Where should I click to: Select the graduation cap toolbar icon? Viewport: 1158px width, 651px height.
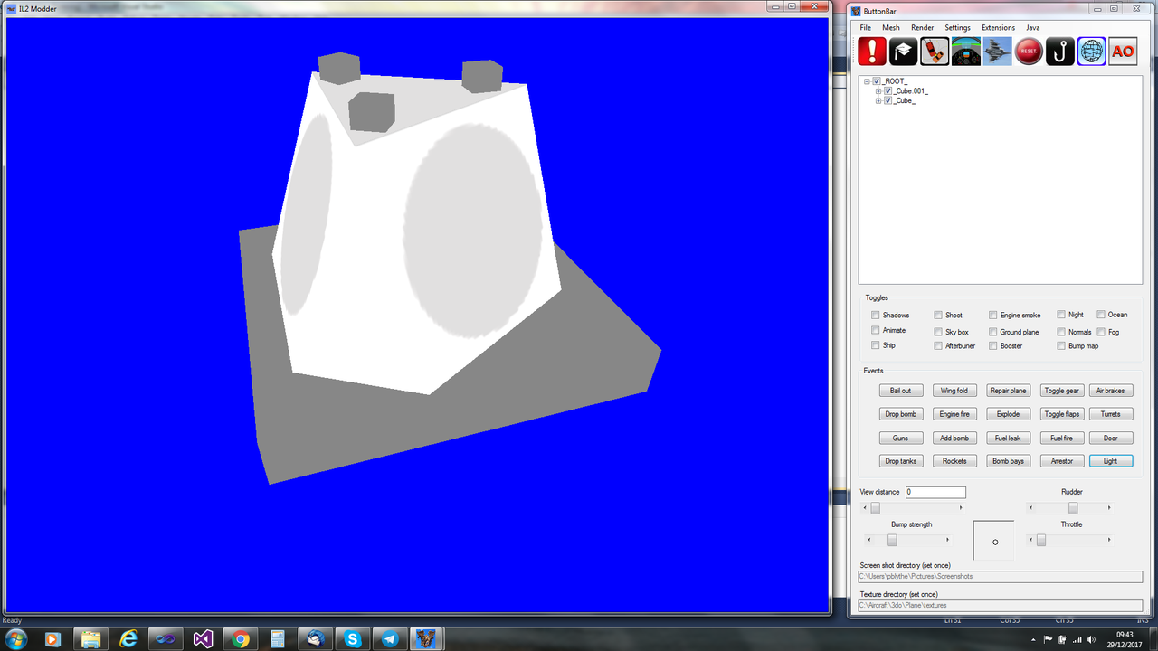point(903,51)
